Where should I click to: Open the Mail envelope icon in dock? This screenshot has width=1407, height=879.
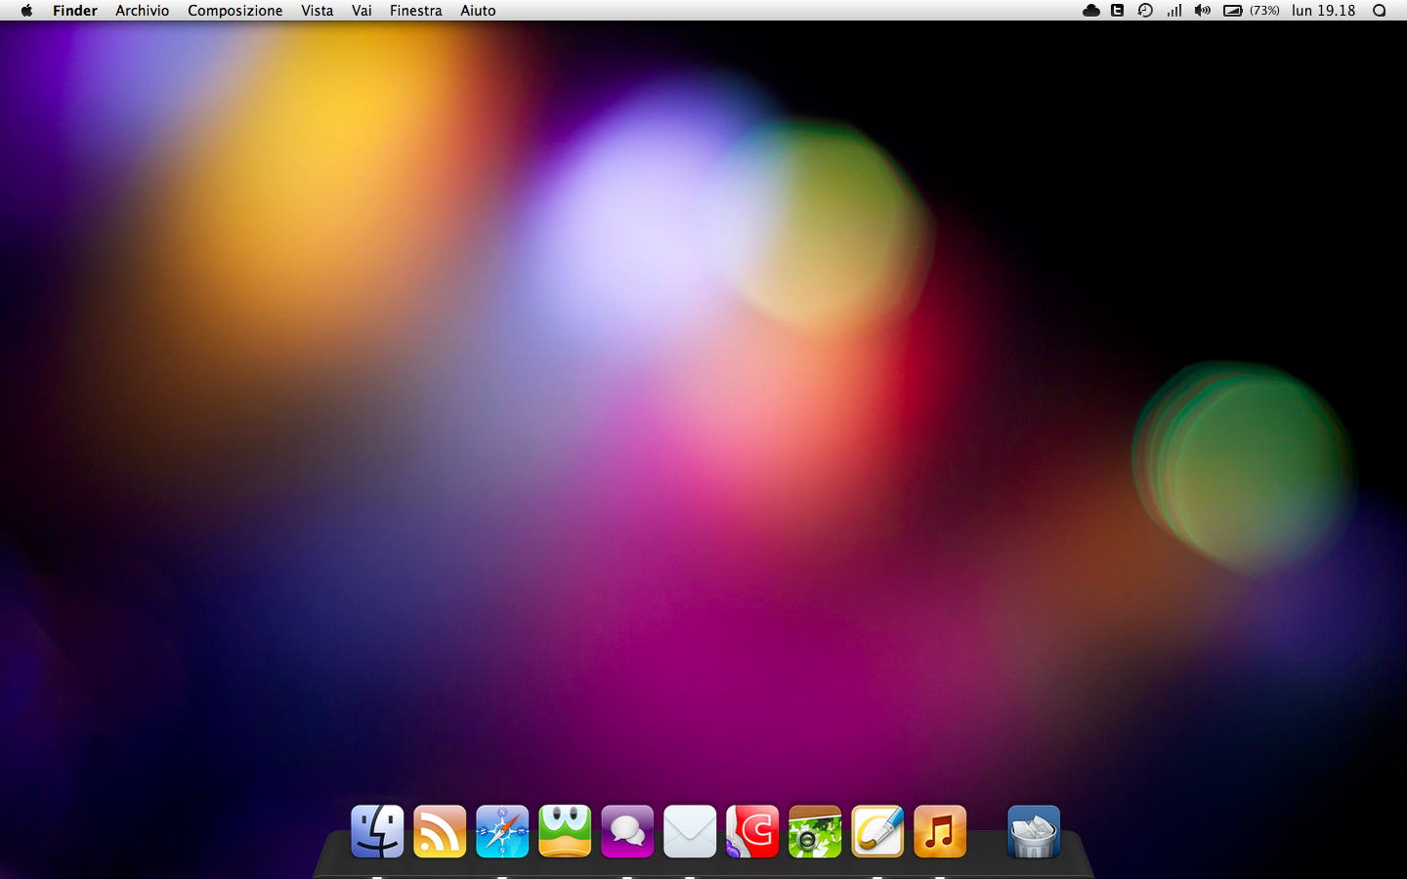[690, 831]
